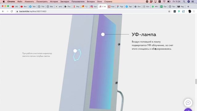Switch to the Yandex "Янд" tab
Viewport: 197px width, 111px height.
point(76,6)
